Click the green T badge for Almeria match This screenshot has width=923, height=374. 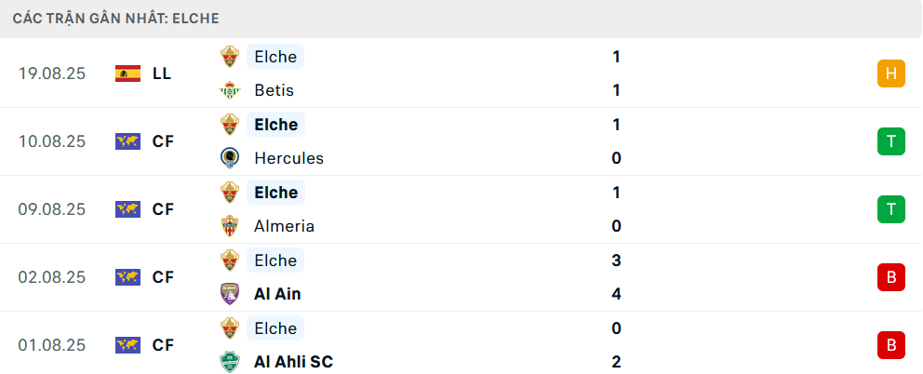click(891, 209)
